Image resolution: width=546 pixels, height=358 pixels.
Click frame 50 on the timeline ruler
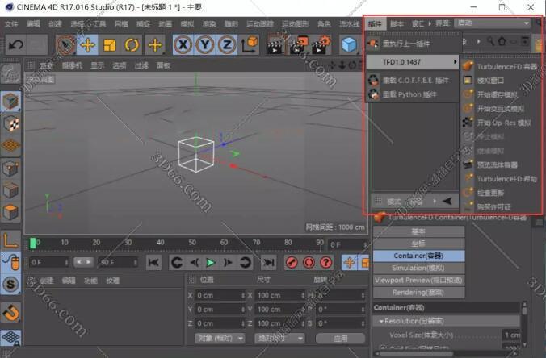tap(192, 243)
